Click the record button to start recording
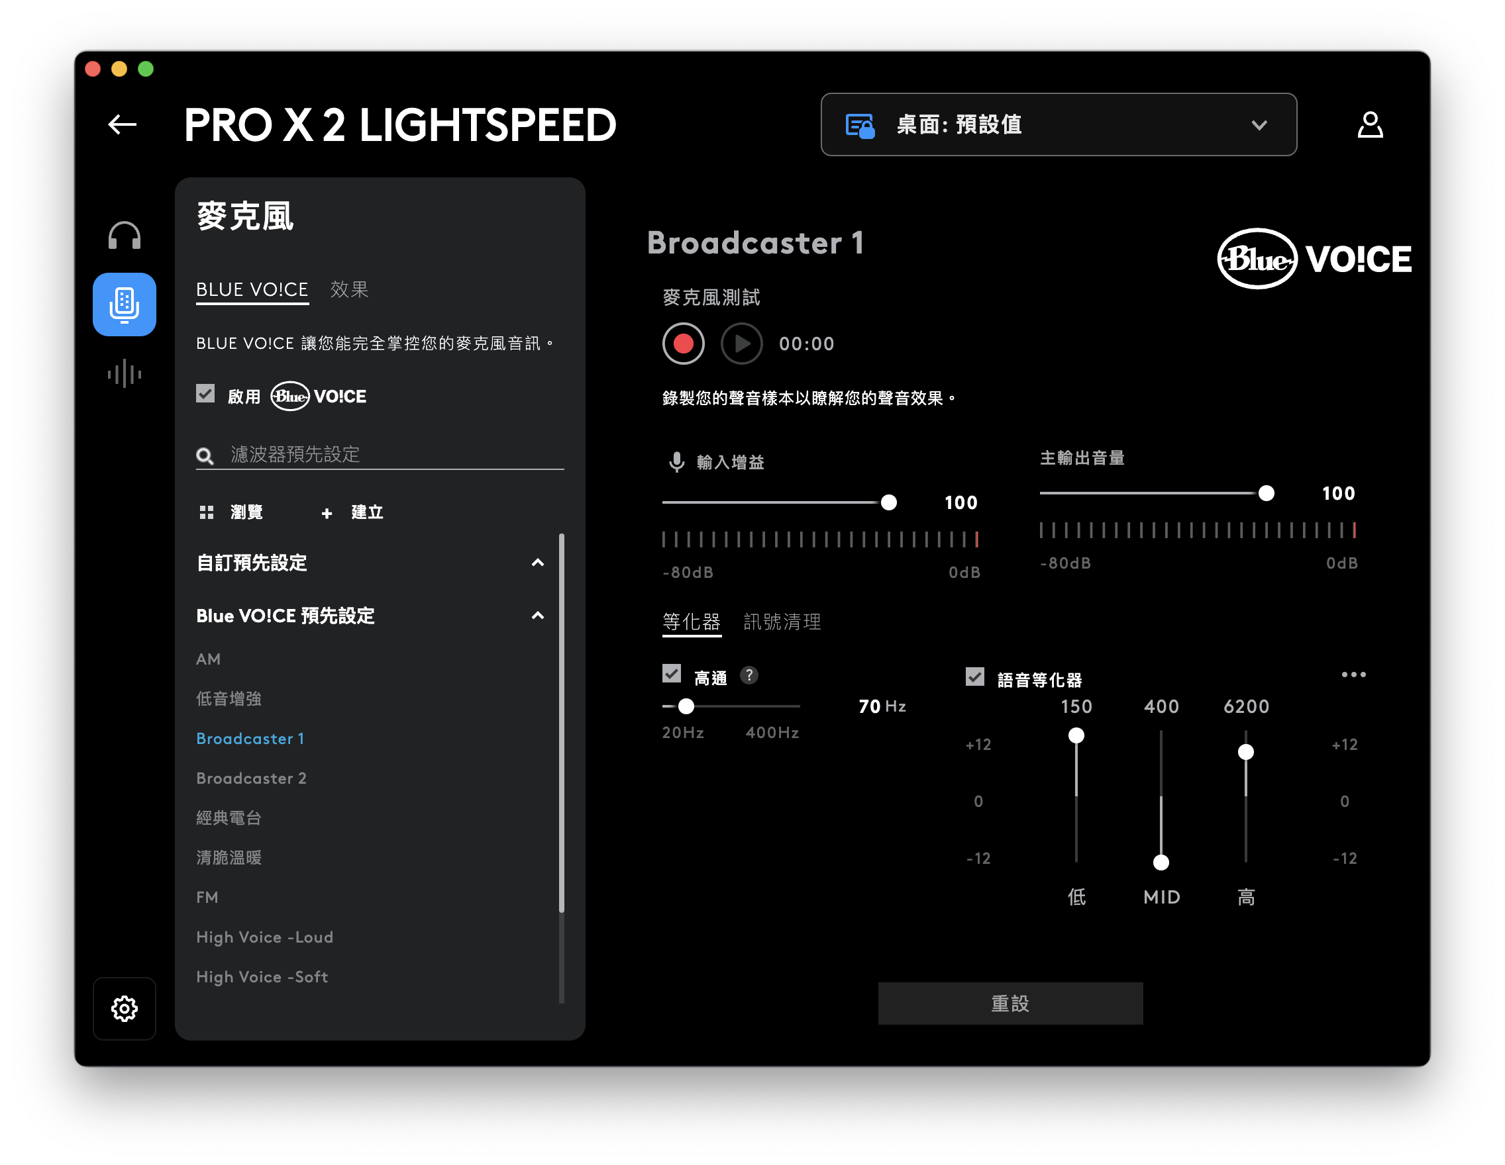Viewport: 1505px width, 1165px height. 680,342
